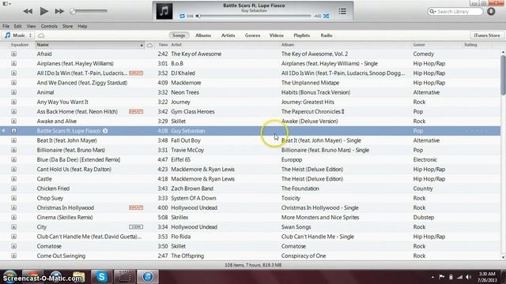Open the Music library dropdown
Screen dimensions: 506x284
click(18, 35)
